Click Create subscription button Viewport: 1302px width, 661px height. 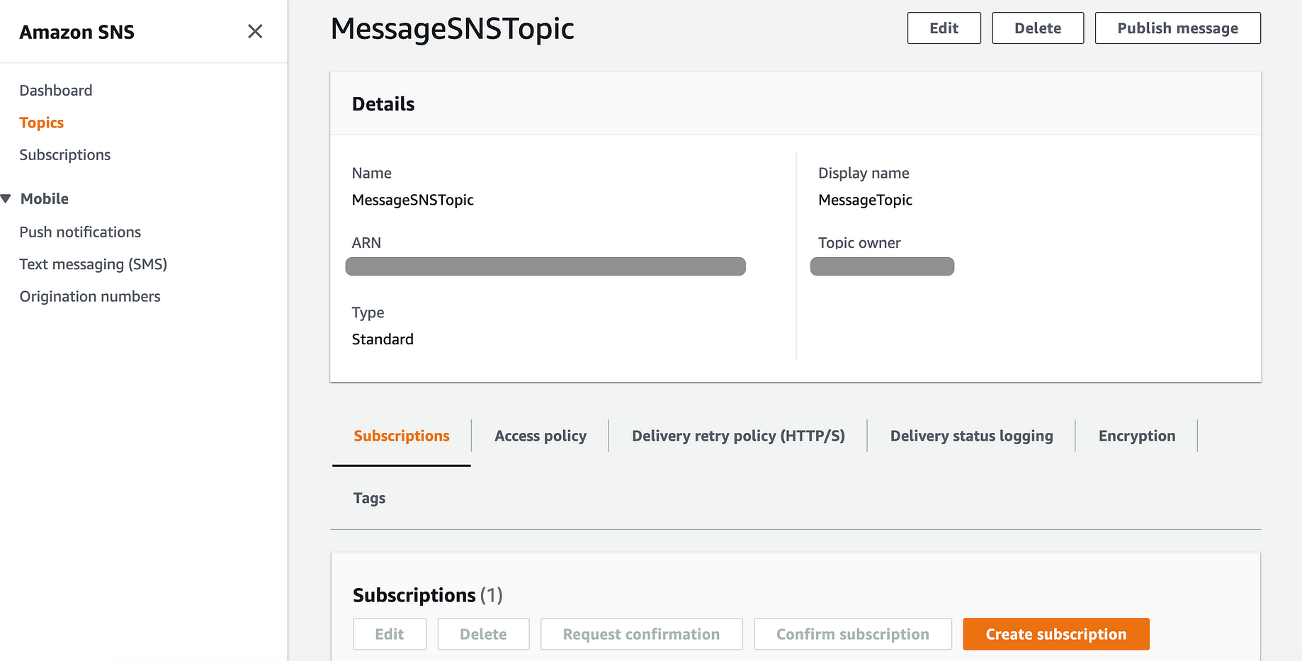click(1056, 634)
